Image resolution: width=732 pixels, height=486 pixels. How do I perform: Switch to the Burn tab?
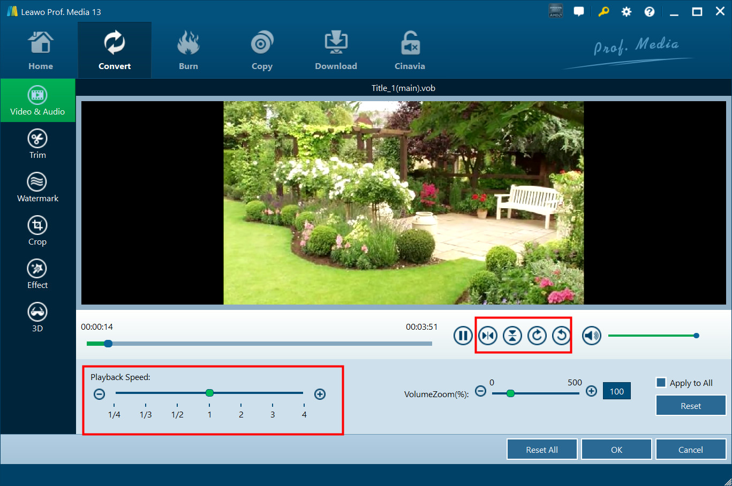coord(188,51)
